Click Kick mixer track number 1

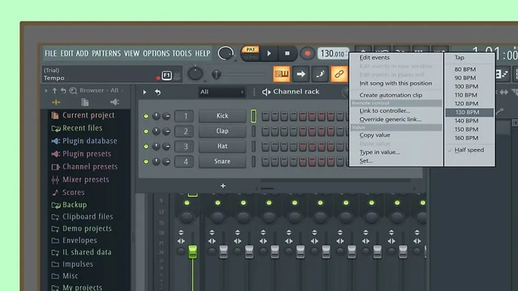coord(184,116)
